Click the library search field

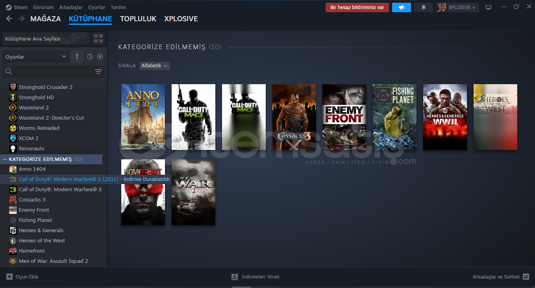47,71
